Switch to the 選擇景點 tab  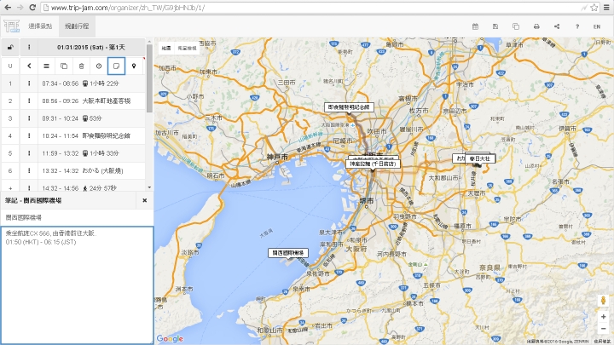click(x=40, y=26)
